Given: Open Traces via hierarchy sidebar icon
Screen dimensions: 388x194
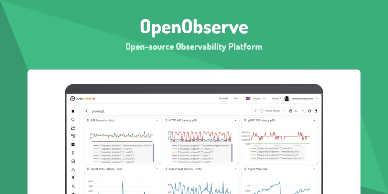Looking at the screenshot, I should 73,136.
